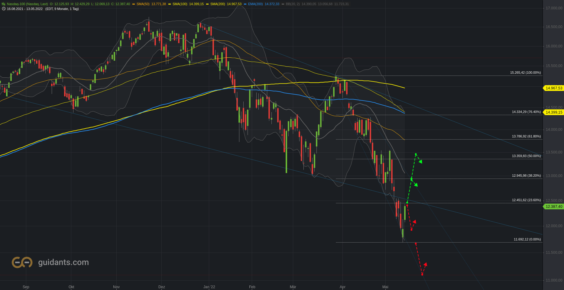Open the SMA(100) indicator label
Image resolution: width=564 pixels, height=290 pixels.
pyautogui.click(x=180, y=4)
